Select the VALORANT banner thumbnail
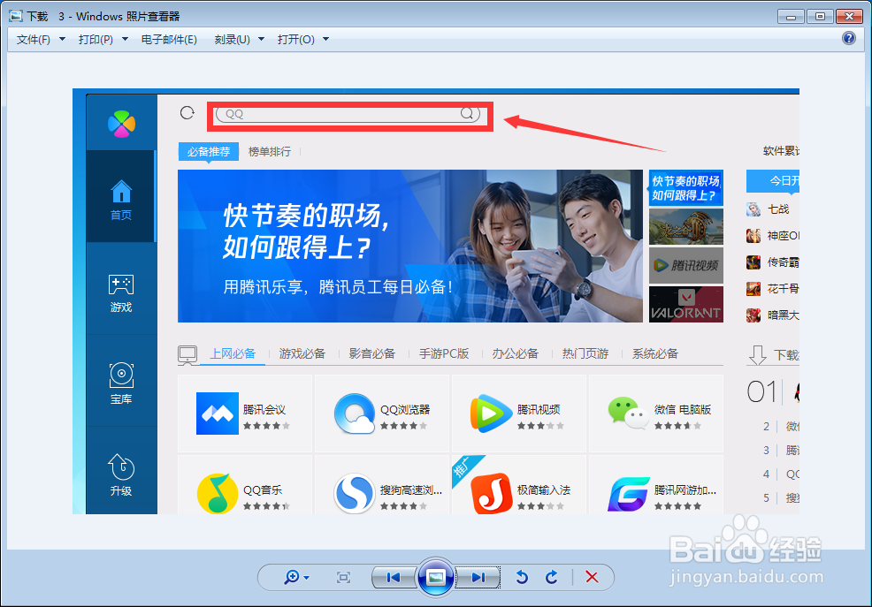The width and height of the screenshot is (872, 607). pyautogui.click(x=686, y=304)
